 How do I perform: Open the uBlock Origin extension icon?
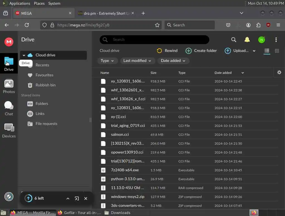tap(268, 25)
